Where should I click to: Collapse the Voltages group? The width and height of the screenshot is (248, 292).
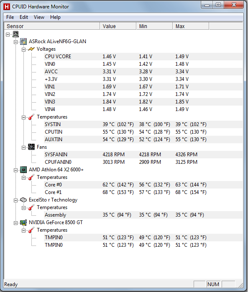(x=23, y=49)
